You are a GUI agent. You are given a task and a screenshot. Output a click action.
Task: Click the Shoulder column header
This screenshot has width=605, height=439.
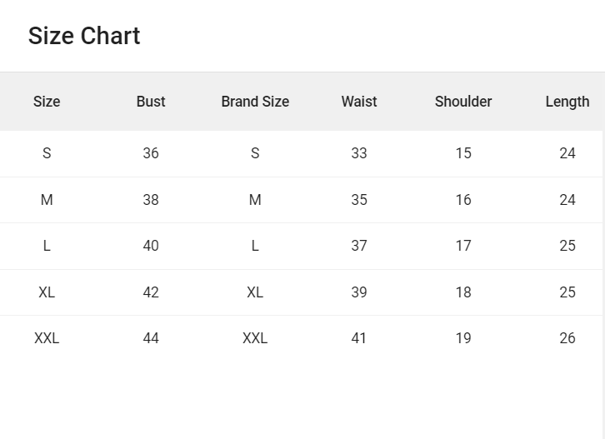[463, 102]
